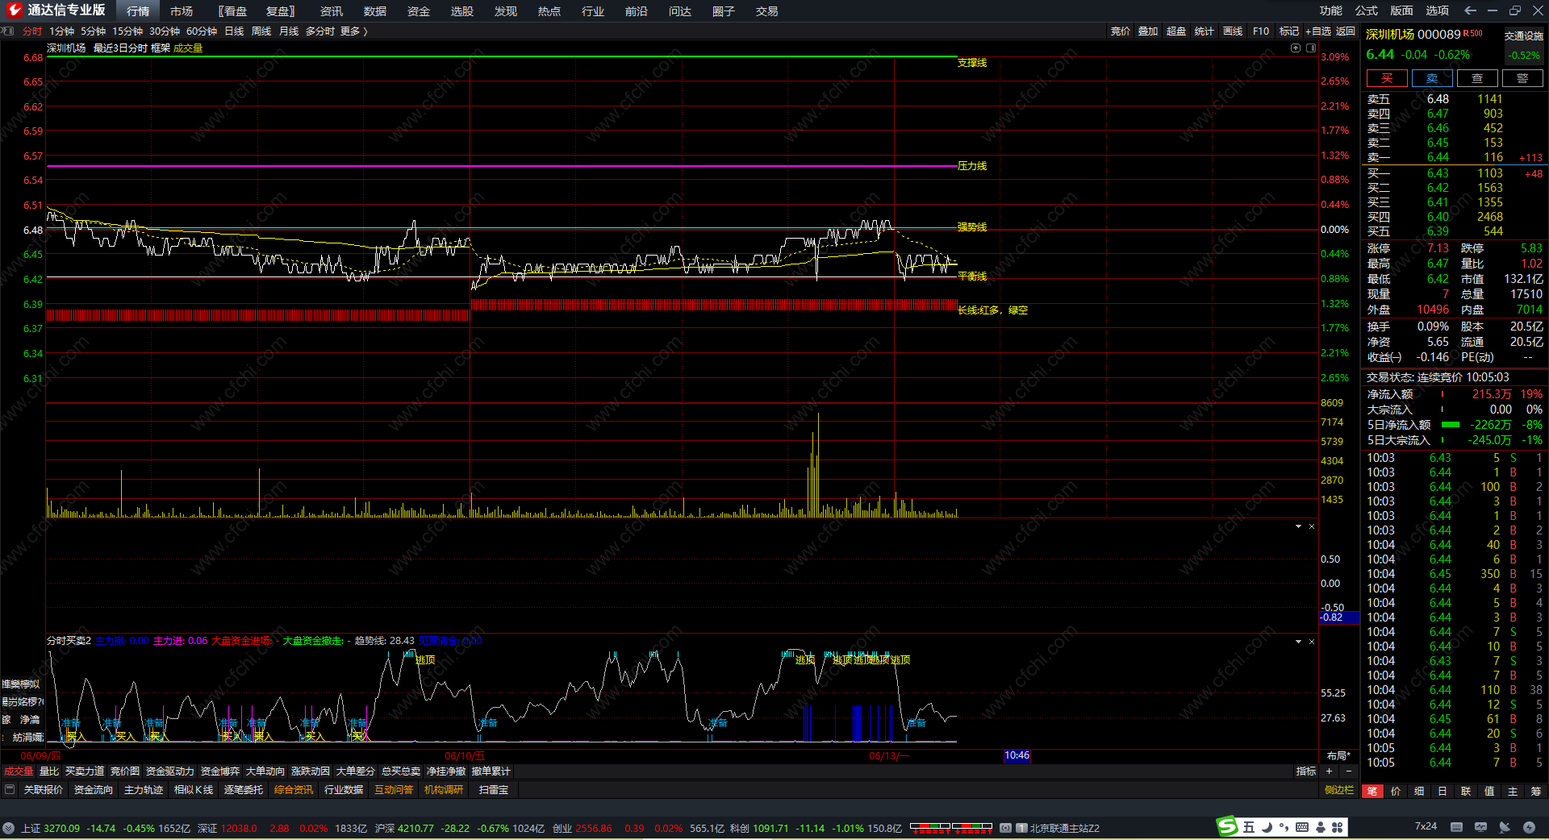Click the monitor pulse icon in status bar
Image resolution: width=1549 pixels, height=840 pixels.
click(1480, 827)
